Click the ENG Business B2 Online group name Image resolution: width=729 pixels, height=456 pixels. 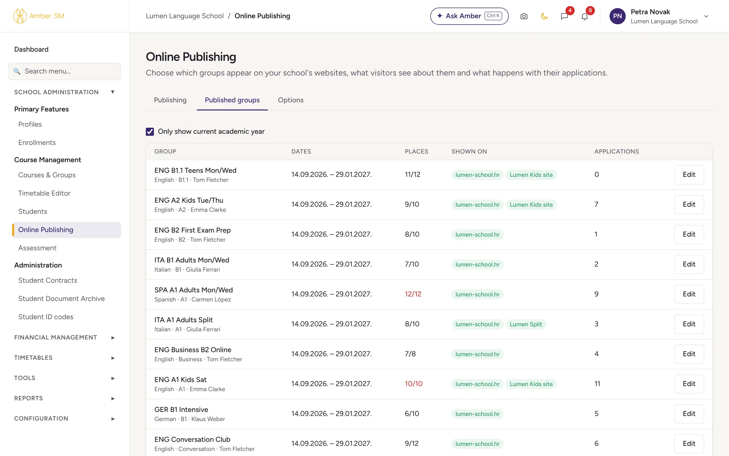pyautogui.click(x=193, y=350)
